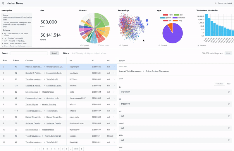This screenshot has height=151, width=234.
Task: Click 'Internet Tech Discussions' in detail panel
Action: [130, 71]
